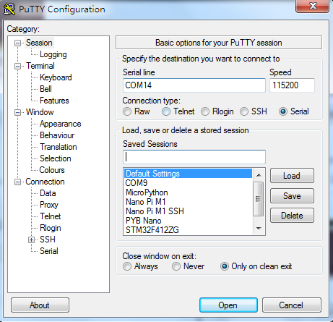
Task: Select the COM9 saved session
Action: (x=188, y=183)
